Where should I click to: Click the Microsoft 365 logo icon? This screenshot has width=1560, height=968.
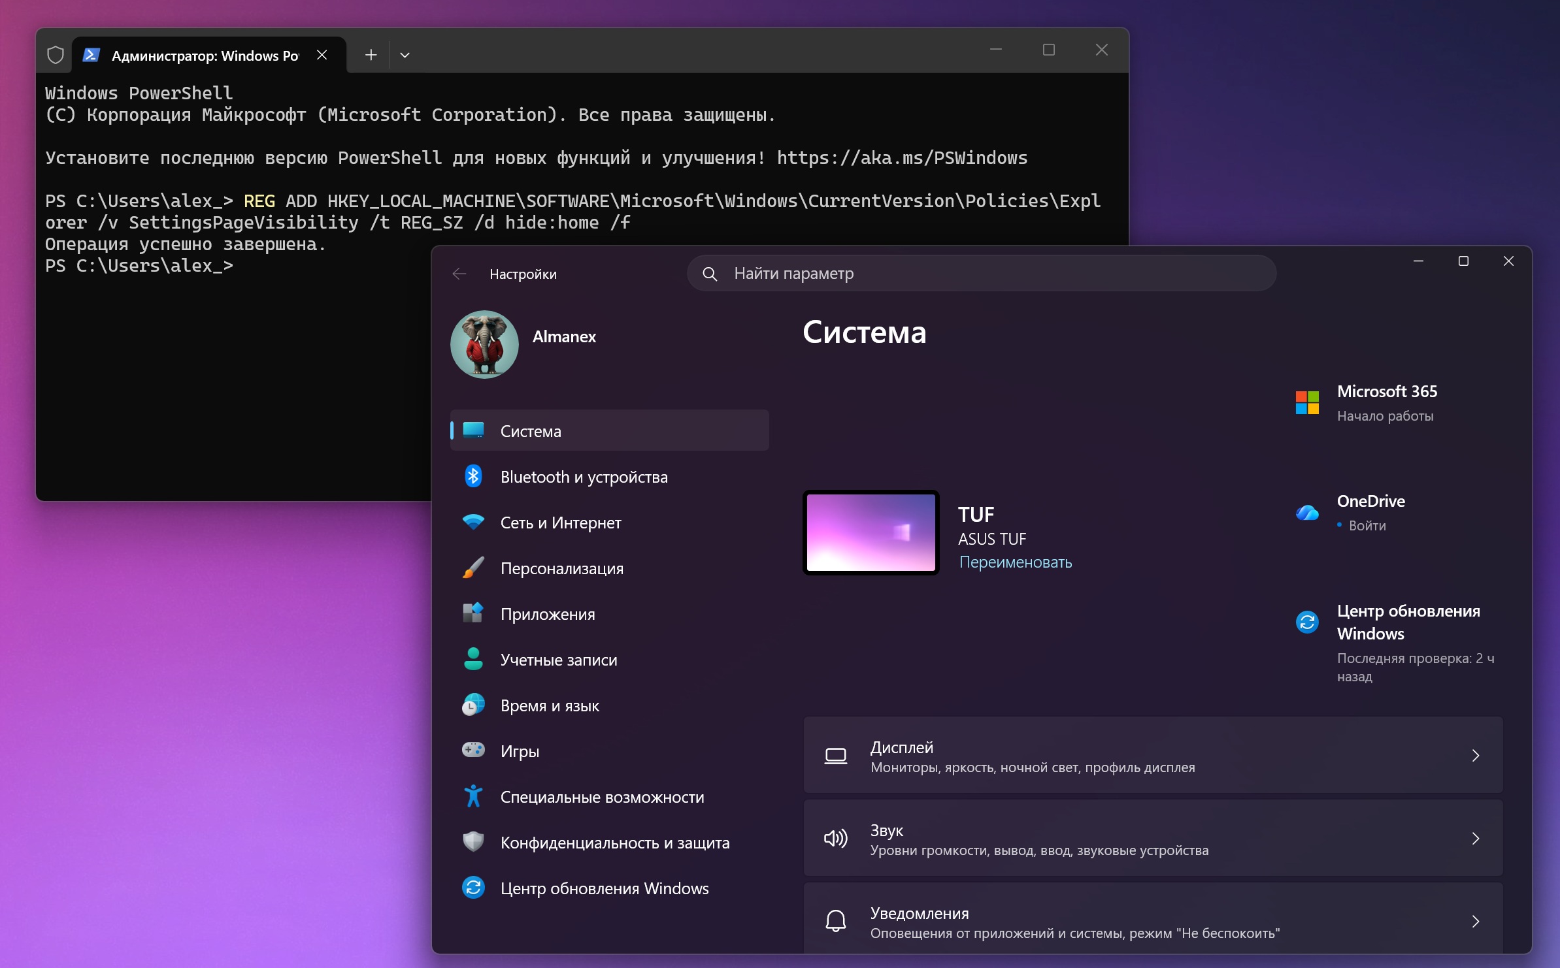click(1308, 402)
